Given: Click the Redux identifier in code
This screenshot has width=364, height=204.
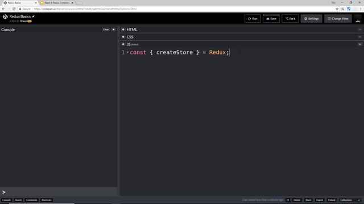Looking at the screenshot, I should (x=217, y=53).
